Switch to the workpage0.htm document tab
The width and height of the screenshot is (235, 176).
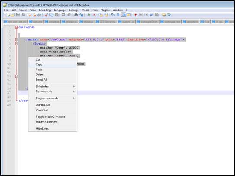[147, 22]
